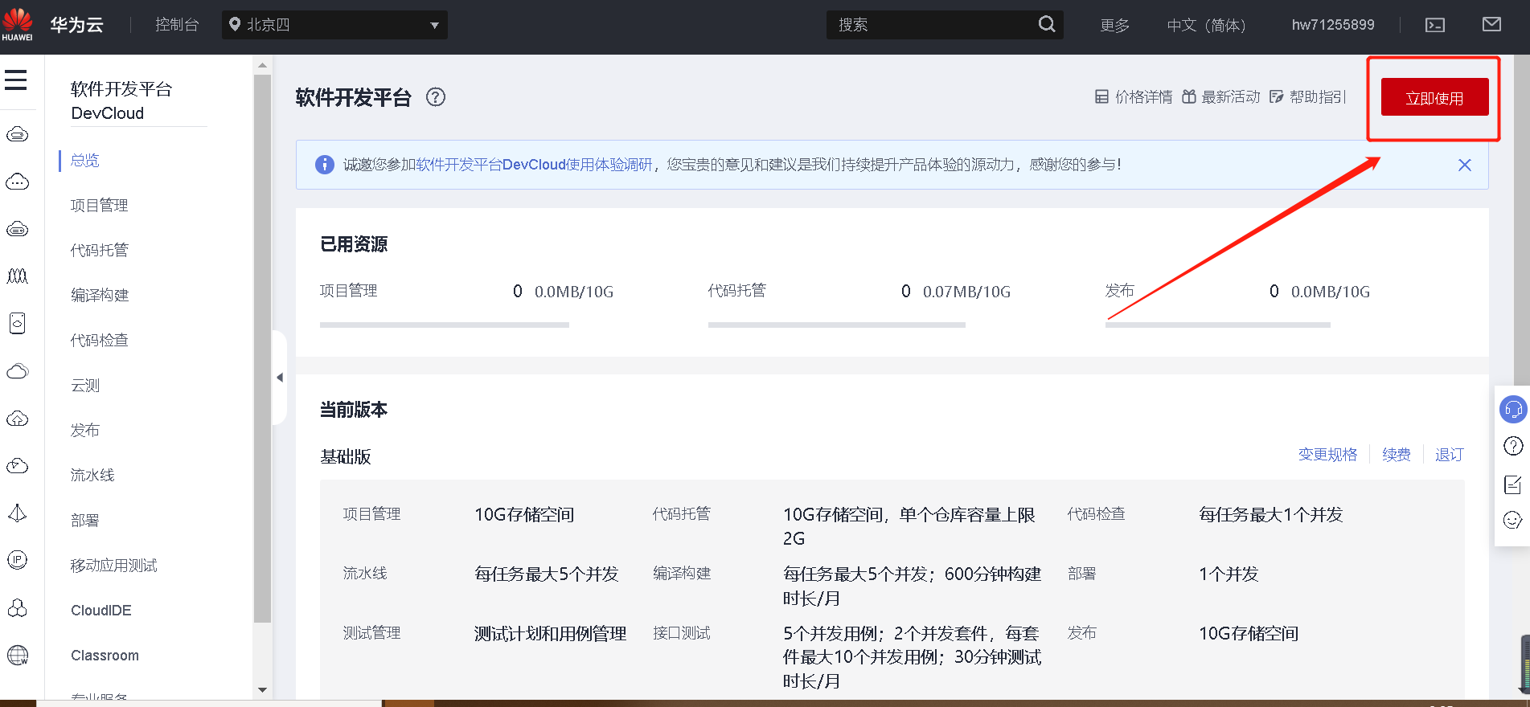Open 项目管理 in the sidebar
Screen dimensions: 1530x707
[100, 206]
